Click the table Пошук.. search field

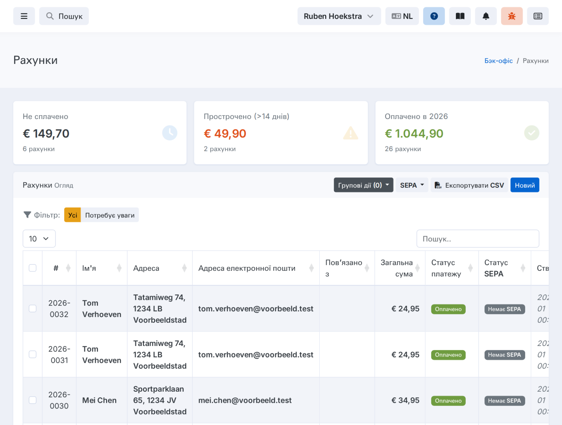tap(478, 239)
